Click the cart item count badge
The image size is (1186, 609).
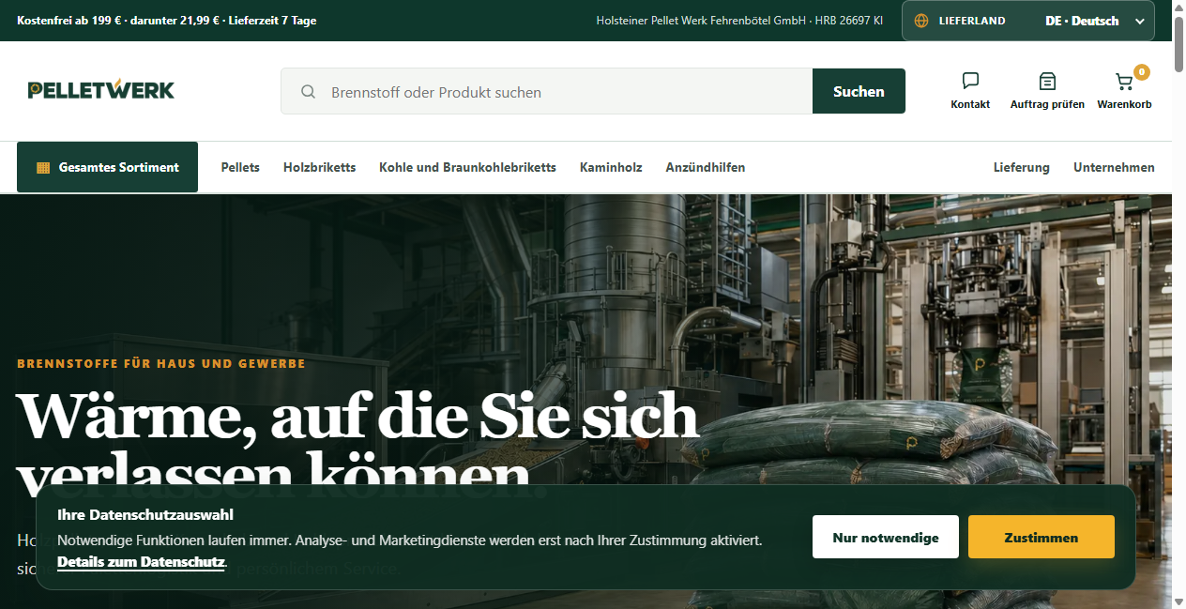click(x=1141, y=71)
